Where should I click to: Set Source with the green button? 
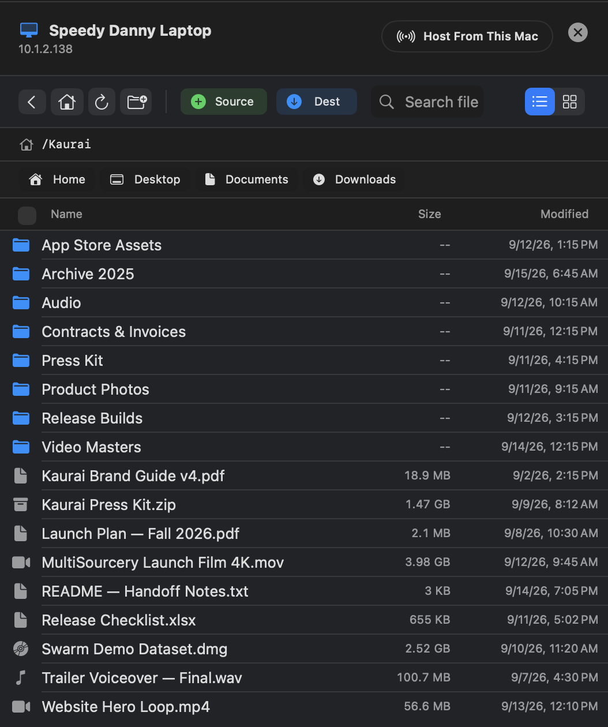click(x=224, y=102)
